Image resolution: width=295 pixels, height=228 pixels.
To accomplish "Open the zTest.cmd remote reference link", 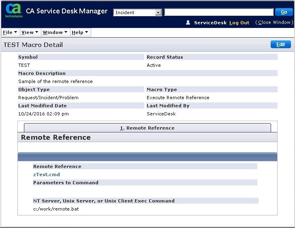I will (46, 175).
